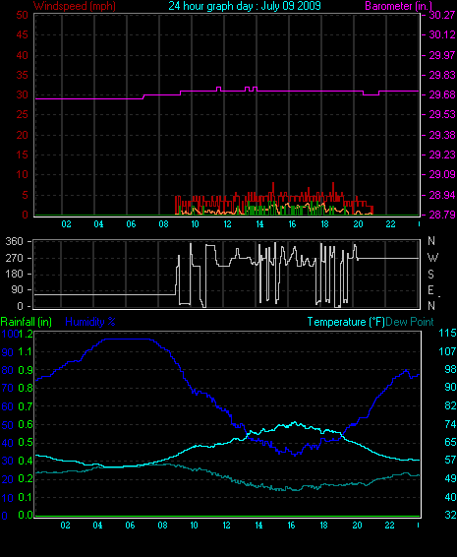Click the 'Windspeed (mph)' red heading
Image resolution: width=457 pixels, height=557 pixels.
pos(75,6)
